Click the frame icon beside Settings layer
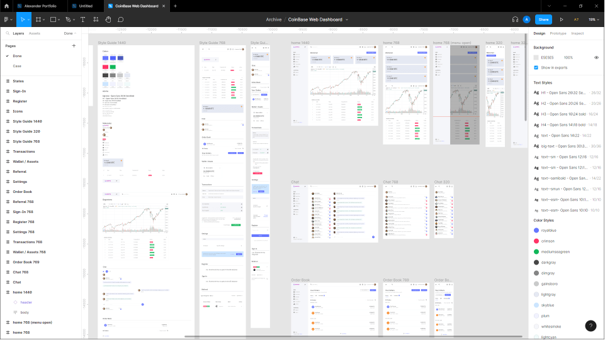The image size is (605, 340). tap(8, 182)
